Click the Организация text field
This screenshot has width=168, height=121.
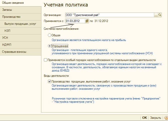tap(109, 15)
